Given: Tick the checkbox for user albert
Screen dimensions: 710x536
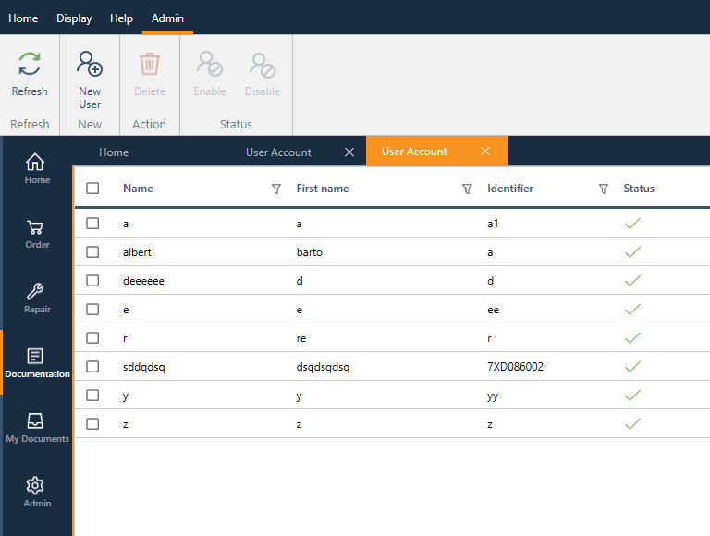Looking at the screenshot, I should pos(92,252).
